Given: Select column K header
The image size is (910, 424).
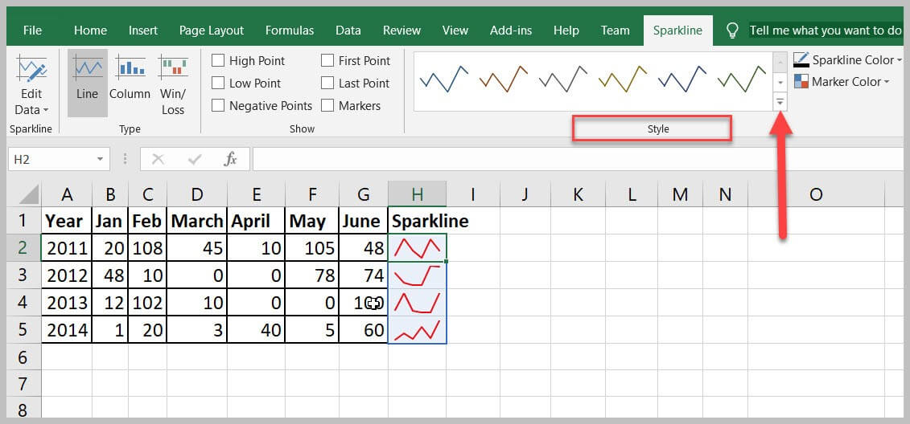Looking at the screenshot, I should click(x=579, y=194).
